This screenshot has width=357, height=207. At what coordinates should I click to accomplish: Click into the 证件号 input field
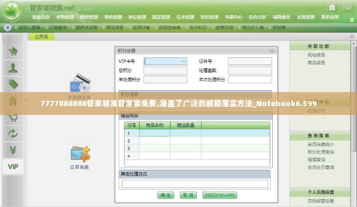pos(250,61)
